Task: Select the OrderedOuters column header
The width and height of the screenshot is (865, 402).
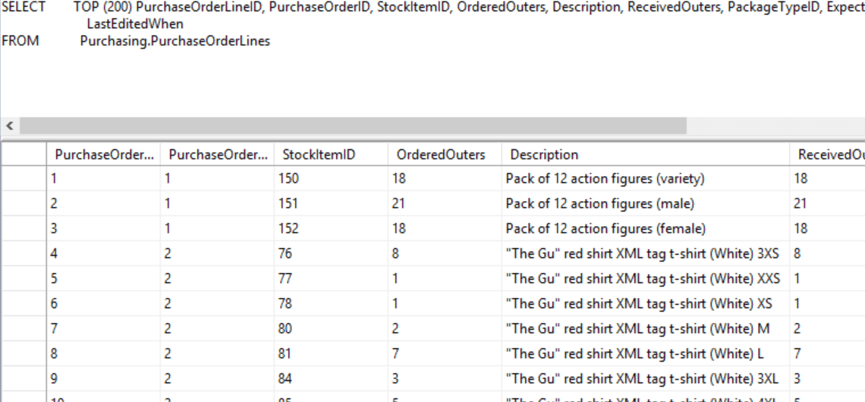Action: tap(445, 155)
